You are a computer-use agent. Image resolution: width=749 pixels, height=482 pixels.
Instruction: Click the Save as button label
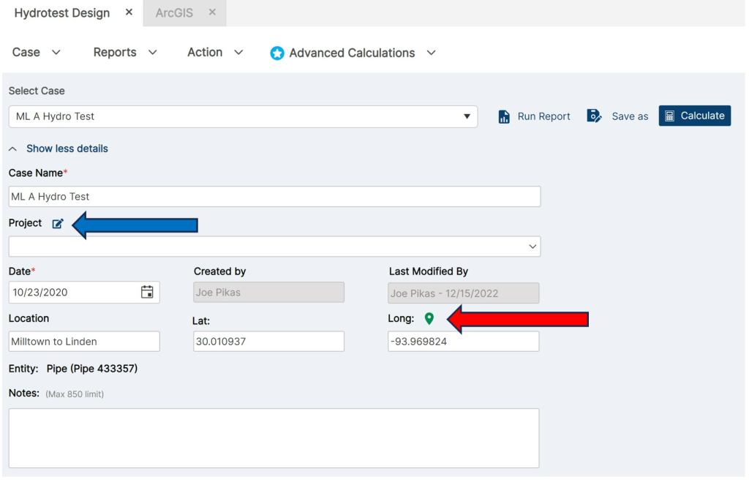click(630, 116)
